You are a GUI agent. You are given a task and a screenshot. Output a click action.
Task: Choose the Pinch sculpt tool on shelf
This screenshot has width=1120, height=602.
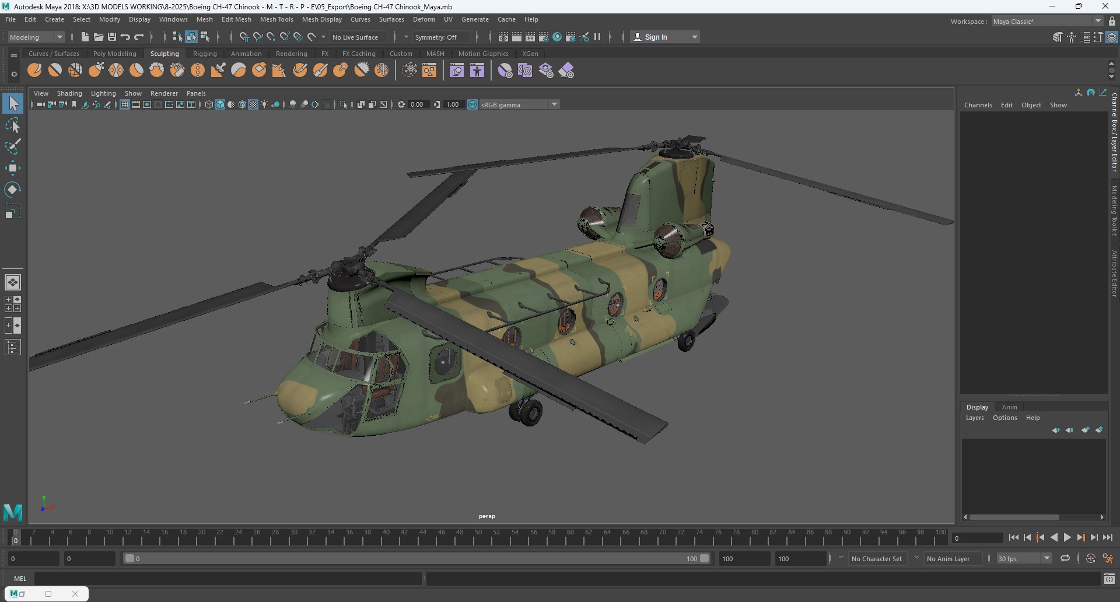click(x=116, y=71)
